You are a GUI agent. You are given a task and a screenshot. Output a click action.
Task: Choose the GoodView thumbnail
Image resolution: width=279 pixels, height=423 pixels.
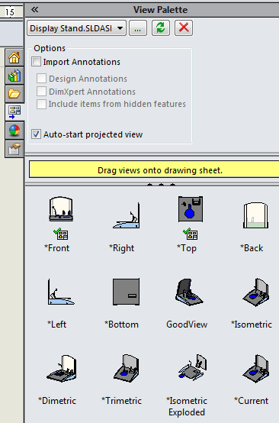(189, 292)
